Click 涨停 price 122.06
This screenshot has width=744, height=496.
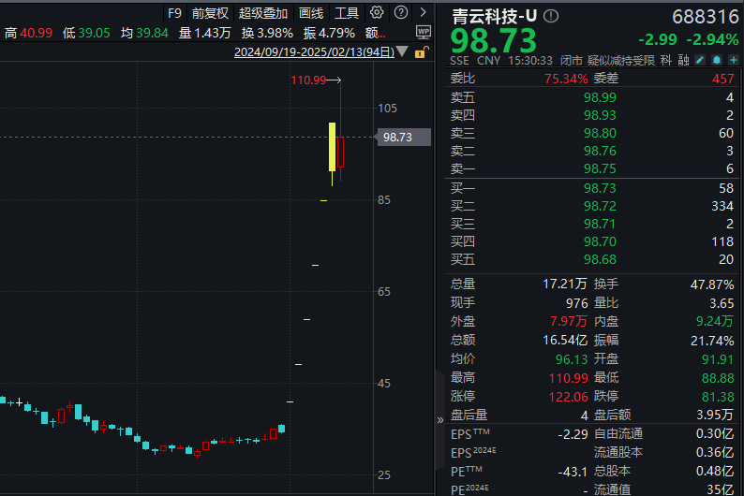click(x=569, y=397)
